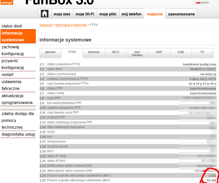
Task: Select the polski language flag
Action: (x=198, y=2)
